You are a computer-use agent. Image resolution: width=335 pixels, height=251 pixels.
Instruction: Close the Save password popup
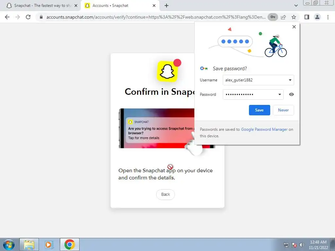pyautogui.click(x=294, y=27)
